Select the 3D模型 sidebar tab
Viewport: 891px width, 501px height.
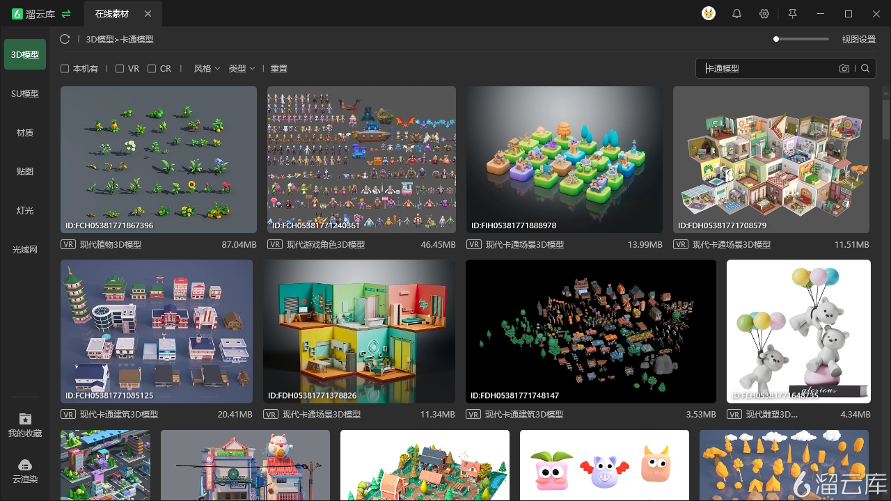point(25,54)
